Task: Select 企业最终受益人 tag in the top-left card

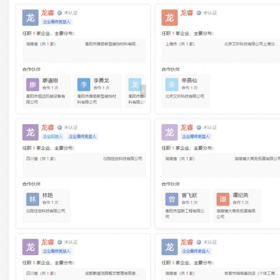Action: (57, 22)
